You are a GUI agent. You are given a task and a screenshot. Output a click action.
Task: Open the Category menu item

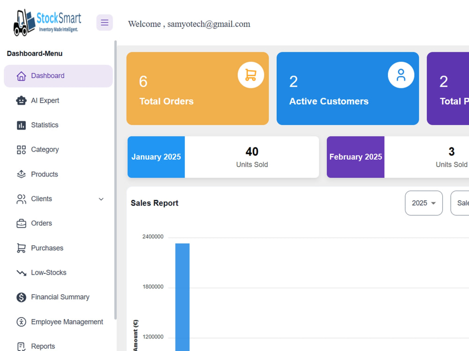tap(58, 150)
